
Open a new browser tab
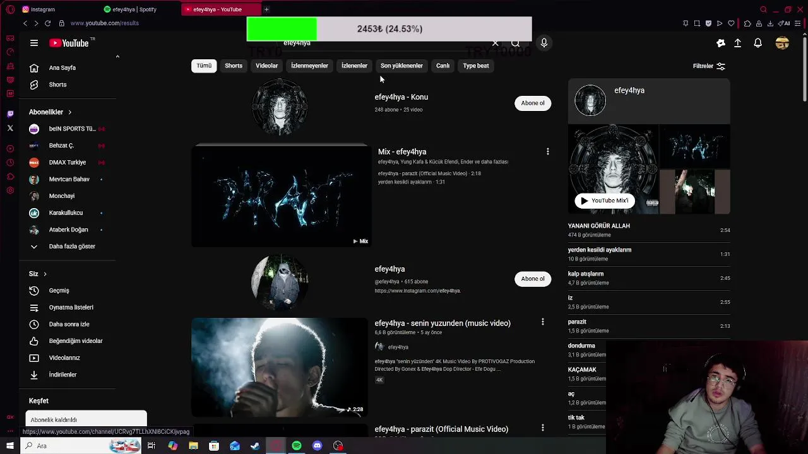tap(266, 9)
